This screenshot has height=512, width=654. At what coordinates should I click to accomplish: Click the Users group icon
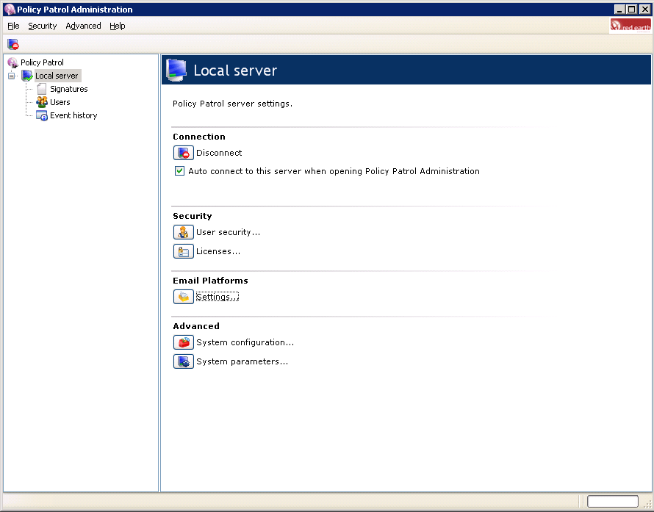click(42, 102)
